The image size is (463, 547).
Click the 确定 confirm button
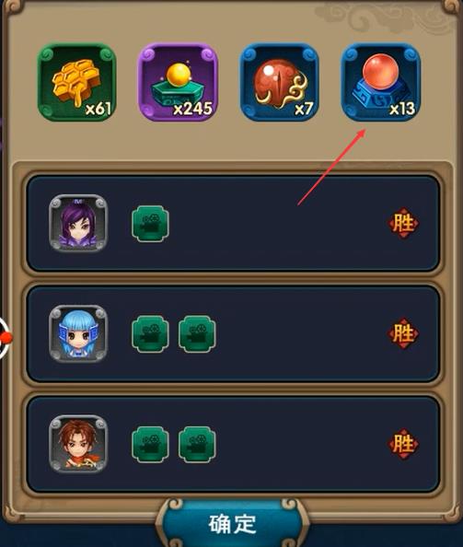pos(233,523)
